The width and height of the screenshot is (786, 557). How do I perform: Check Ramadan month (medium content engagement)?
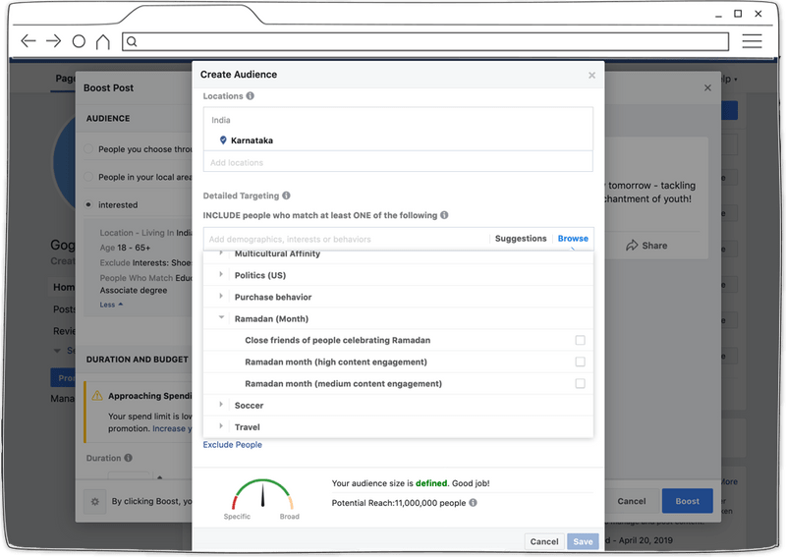click(580, 383)
